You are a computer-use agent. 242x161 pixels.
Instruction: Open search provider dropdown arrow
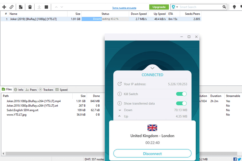click(x=177, y=7)
